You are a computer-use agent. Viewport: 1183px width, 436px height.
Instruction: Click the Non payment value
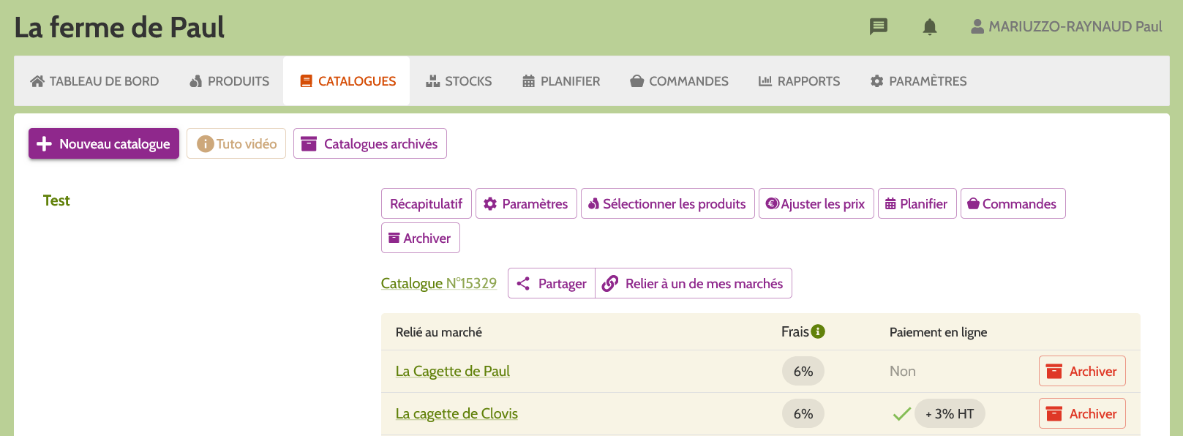pos(903,372)
